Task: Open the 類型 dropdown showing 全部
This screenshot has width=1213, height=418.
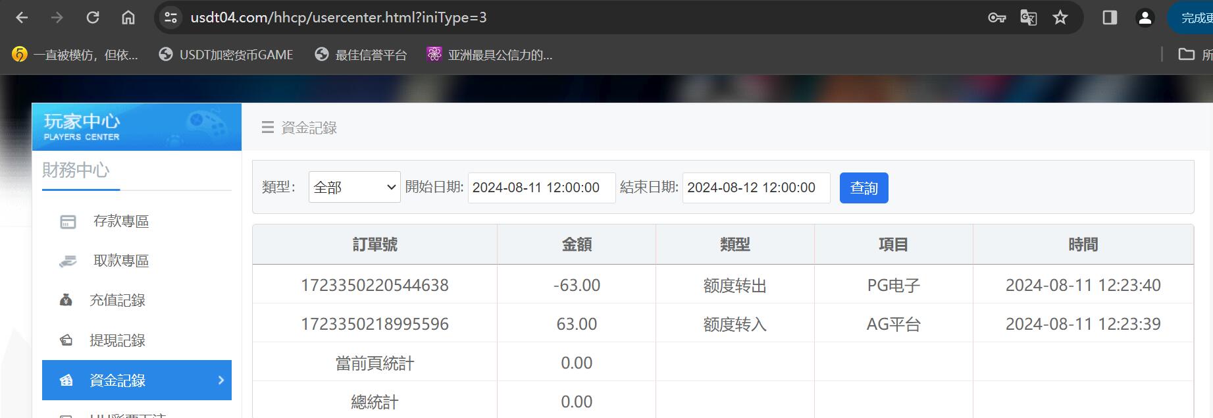Action: [354, 188]
